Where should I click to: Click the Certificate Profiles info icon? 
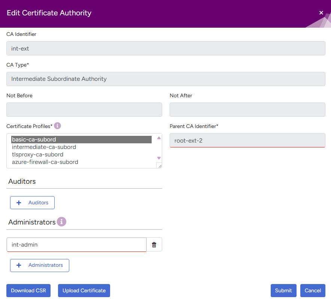coord(57,126)
